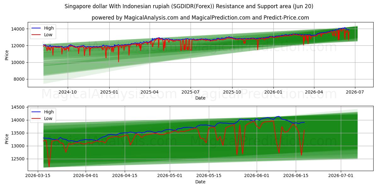Click the 2024-10 date tick
Screen dimensions: 378x189
(x=68, y=92)
